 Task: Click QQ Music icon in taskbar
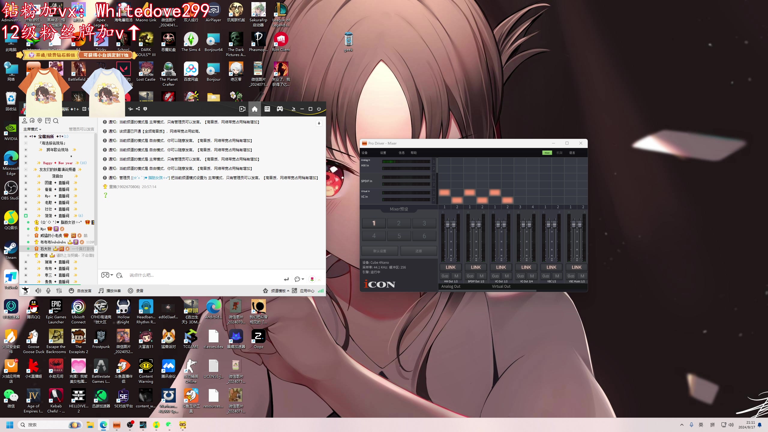point(156,424)
